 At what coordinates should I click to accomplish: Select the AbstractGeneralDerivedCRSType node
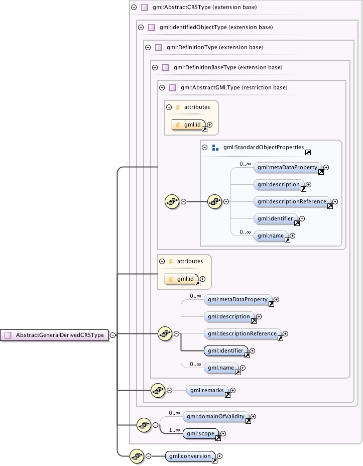(x=54, y=335)
